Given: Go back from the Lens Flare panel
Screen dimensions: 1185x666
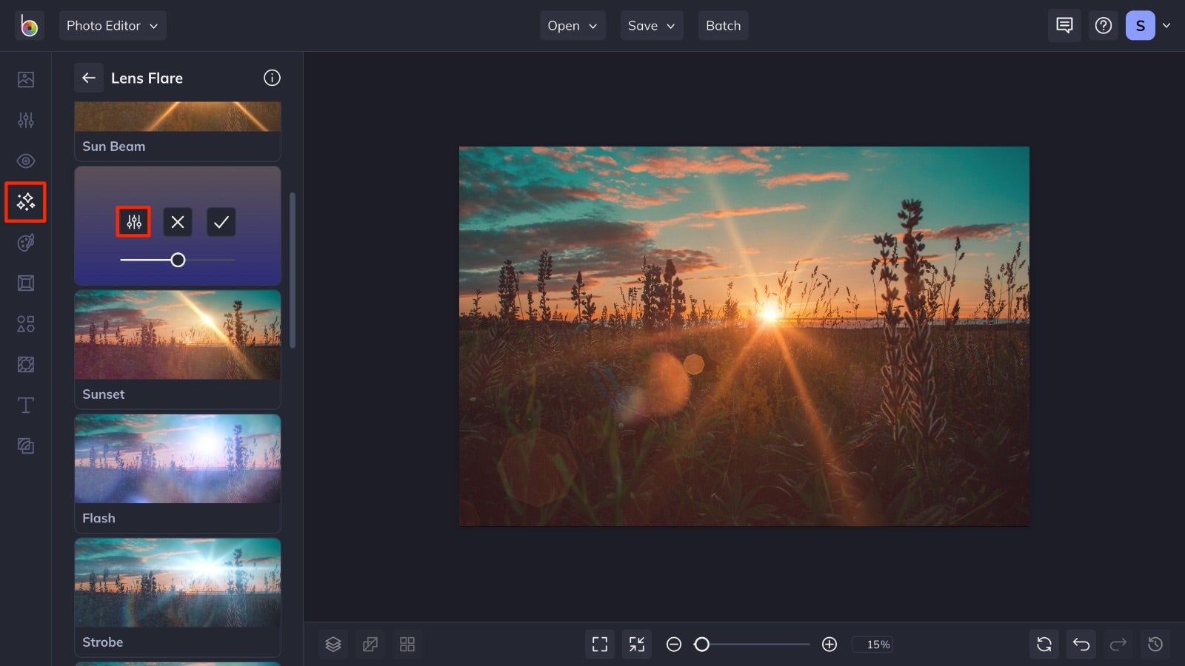Looking at the screenshot, I should (x=88, y=78).
